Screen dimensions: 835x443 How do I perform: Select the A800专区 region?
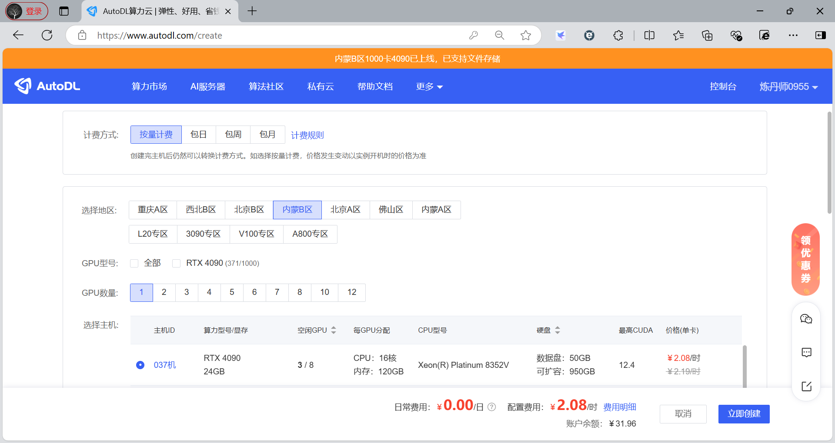[310, 234]
